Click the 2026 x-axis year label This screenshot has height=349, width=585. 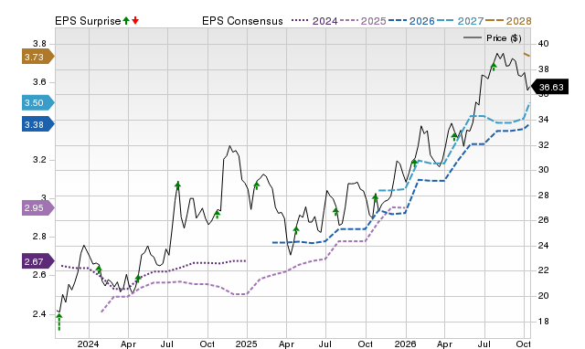(x=405, y=344)
